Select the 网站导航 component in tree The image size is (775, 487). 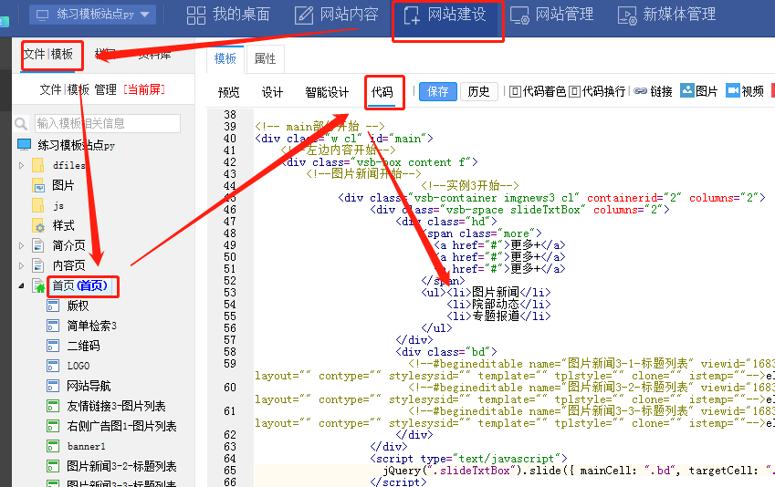[x=89, y=386]
